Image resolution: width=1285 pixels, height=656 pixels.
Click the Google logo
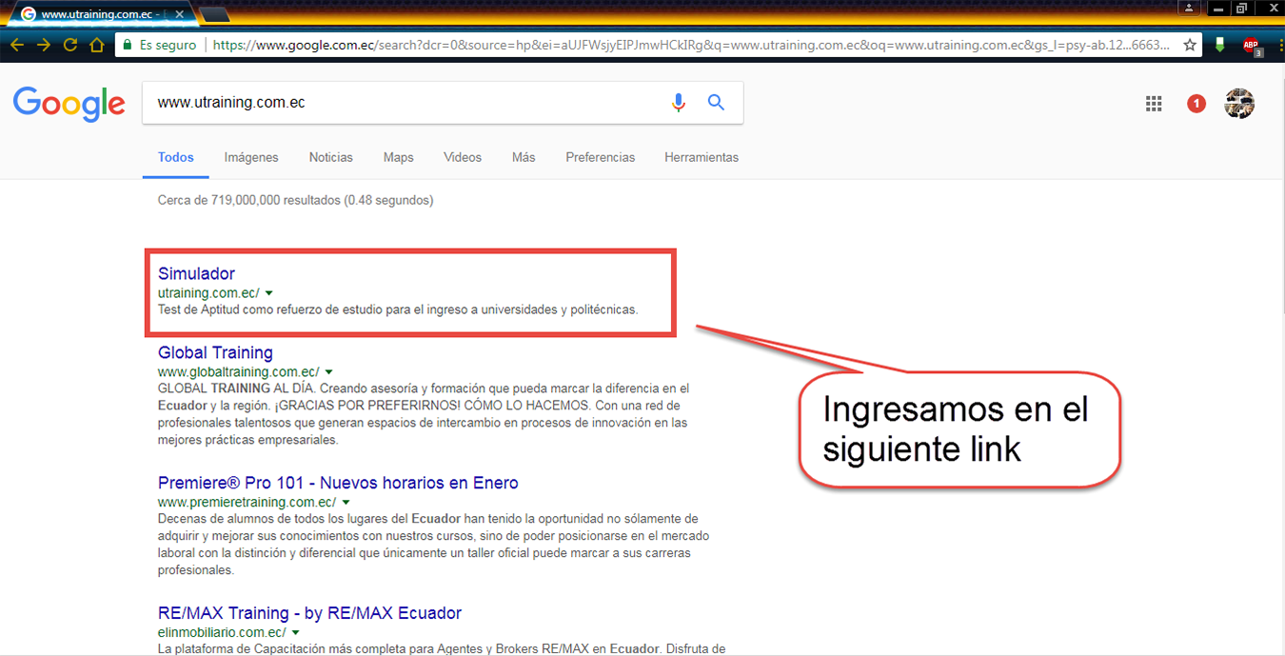[x=69, y=104]
